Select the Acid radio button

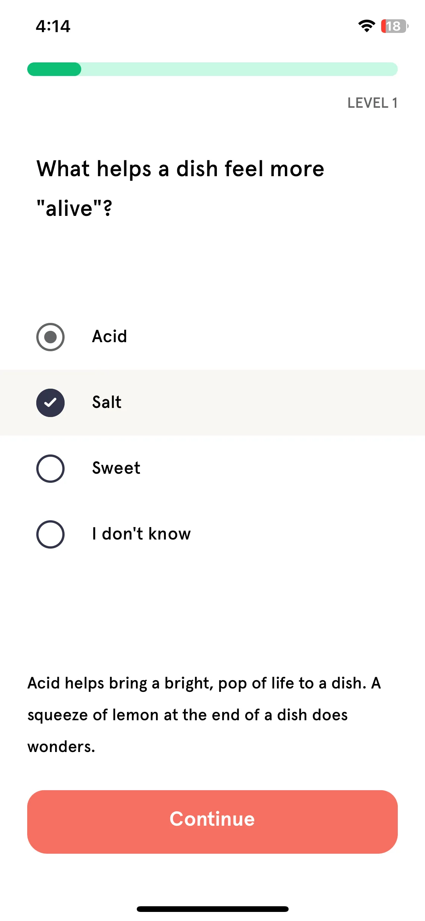point(50,337)
